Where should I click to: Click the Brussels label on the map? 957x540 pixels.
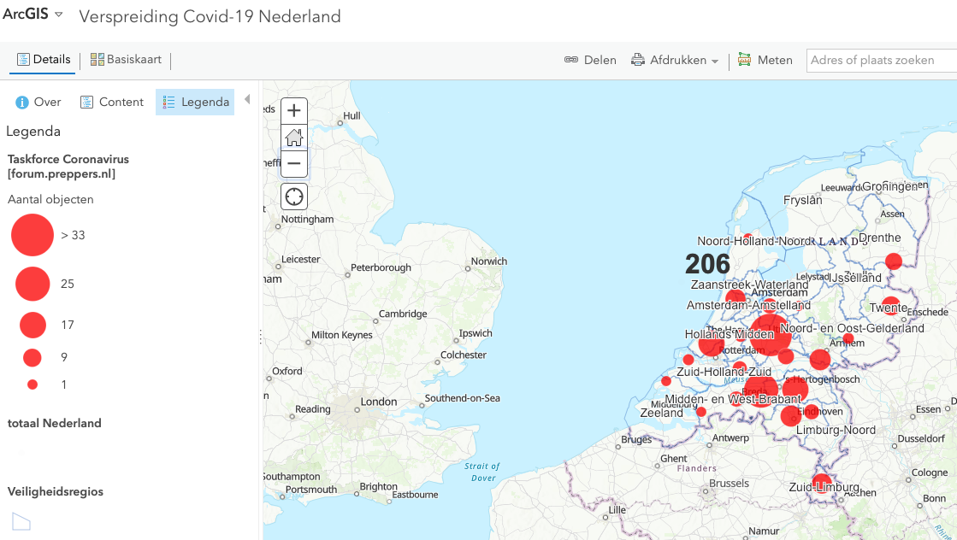click(x=729, y=484)
